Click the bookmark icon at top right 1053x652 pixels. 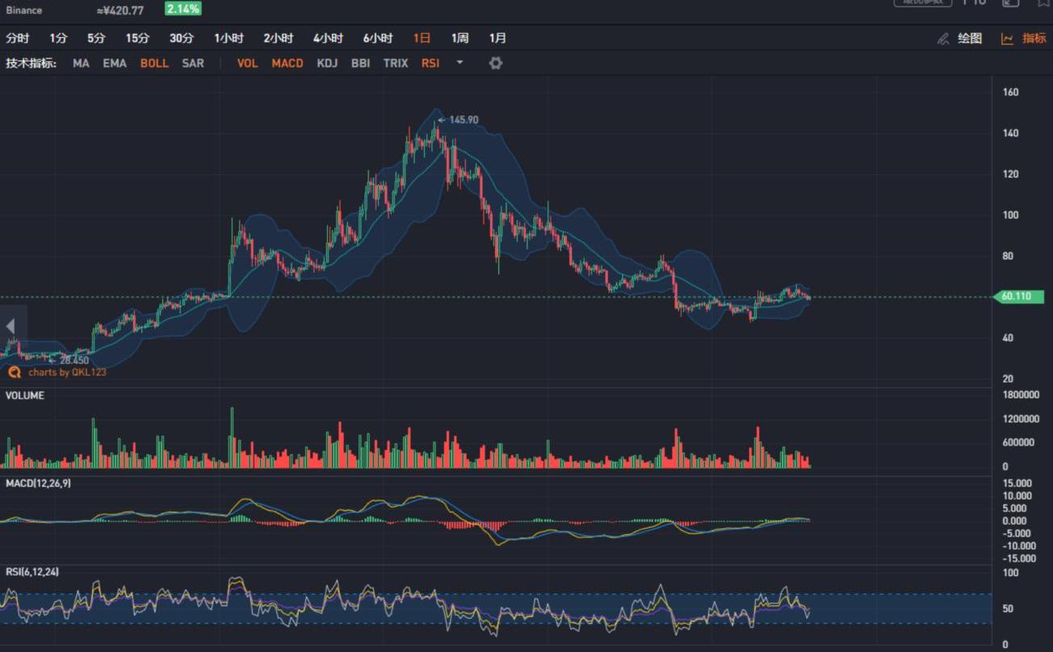1043,2
